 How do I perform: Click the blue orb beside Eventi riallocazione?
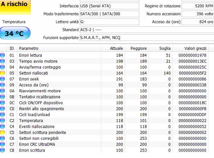3,126
